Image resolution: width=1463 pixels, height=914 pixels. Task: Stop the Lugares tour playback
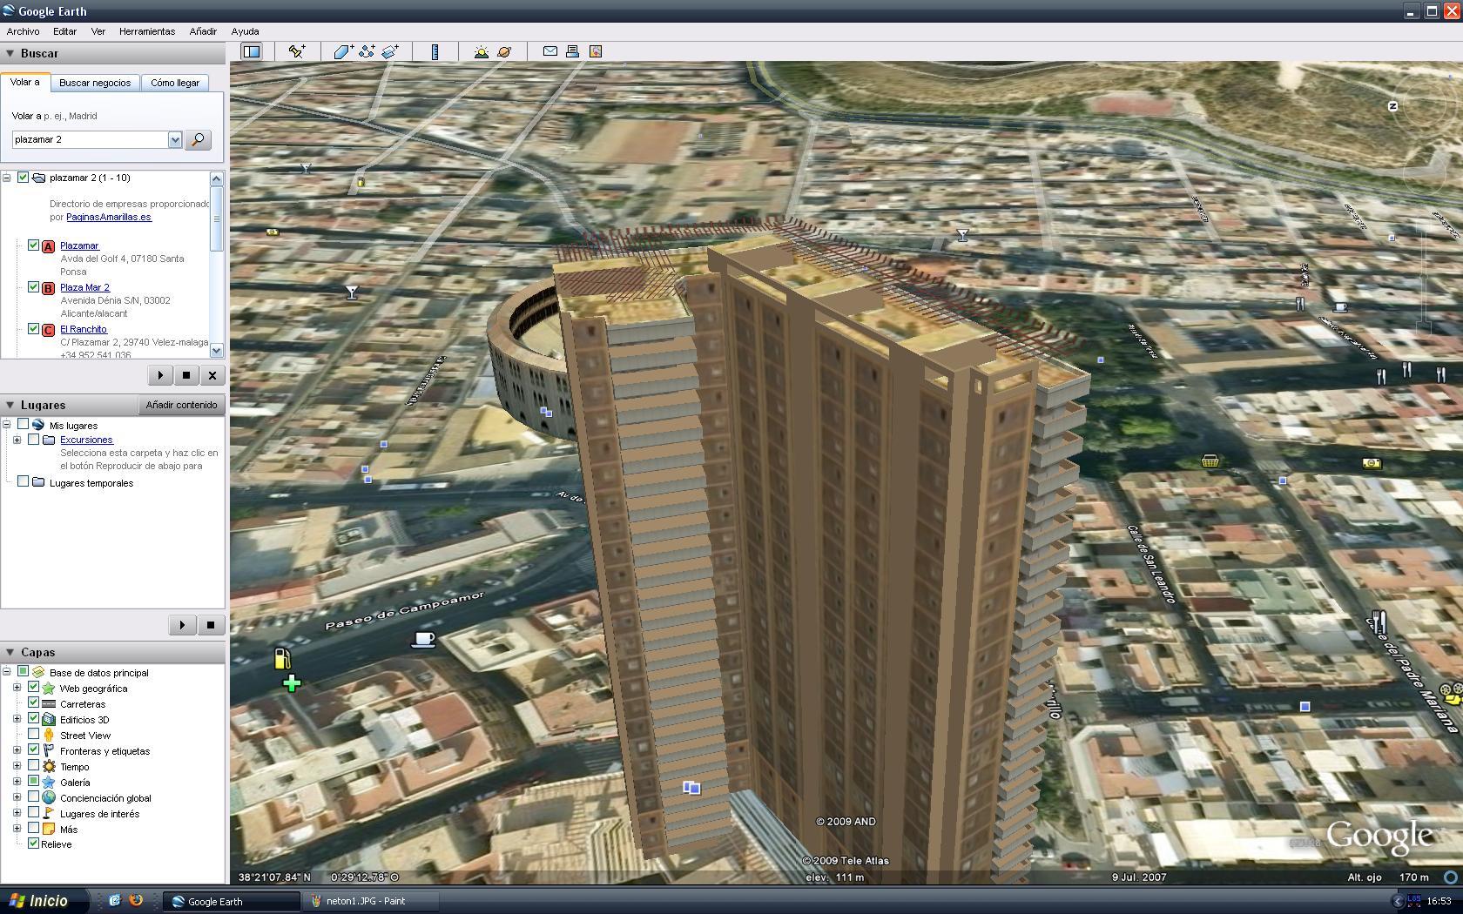tap(211, 625)
